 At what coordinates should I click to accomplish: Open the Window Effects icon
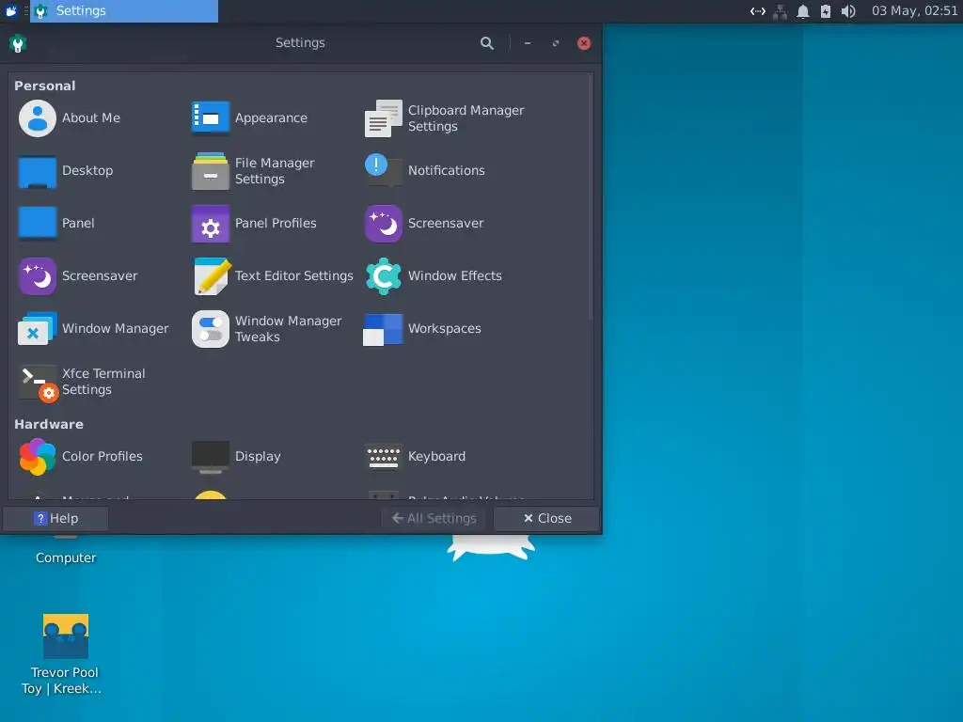point(384,275)
